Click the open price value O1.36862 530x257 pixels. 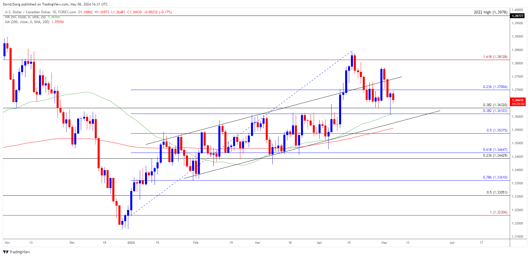click(x=85, y=12)
